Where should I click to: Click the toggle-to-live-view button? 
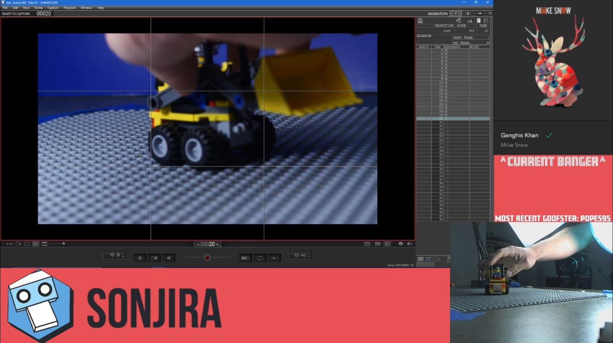(154, 258)
